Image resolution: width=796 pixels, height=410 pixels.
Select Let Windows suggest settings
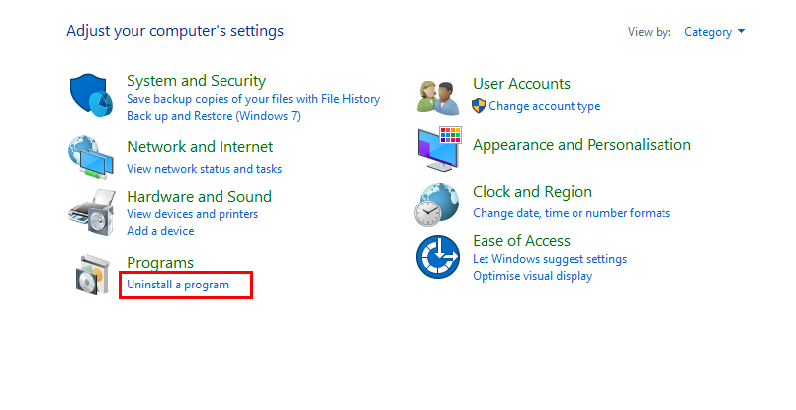(x=550, y=259)
